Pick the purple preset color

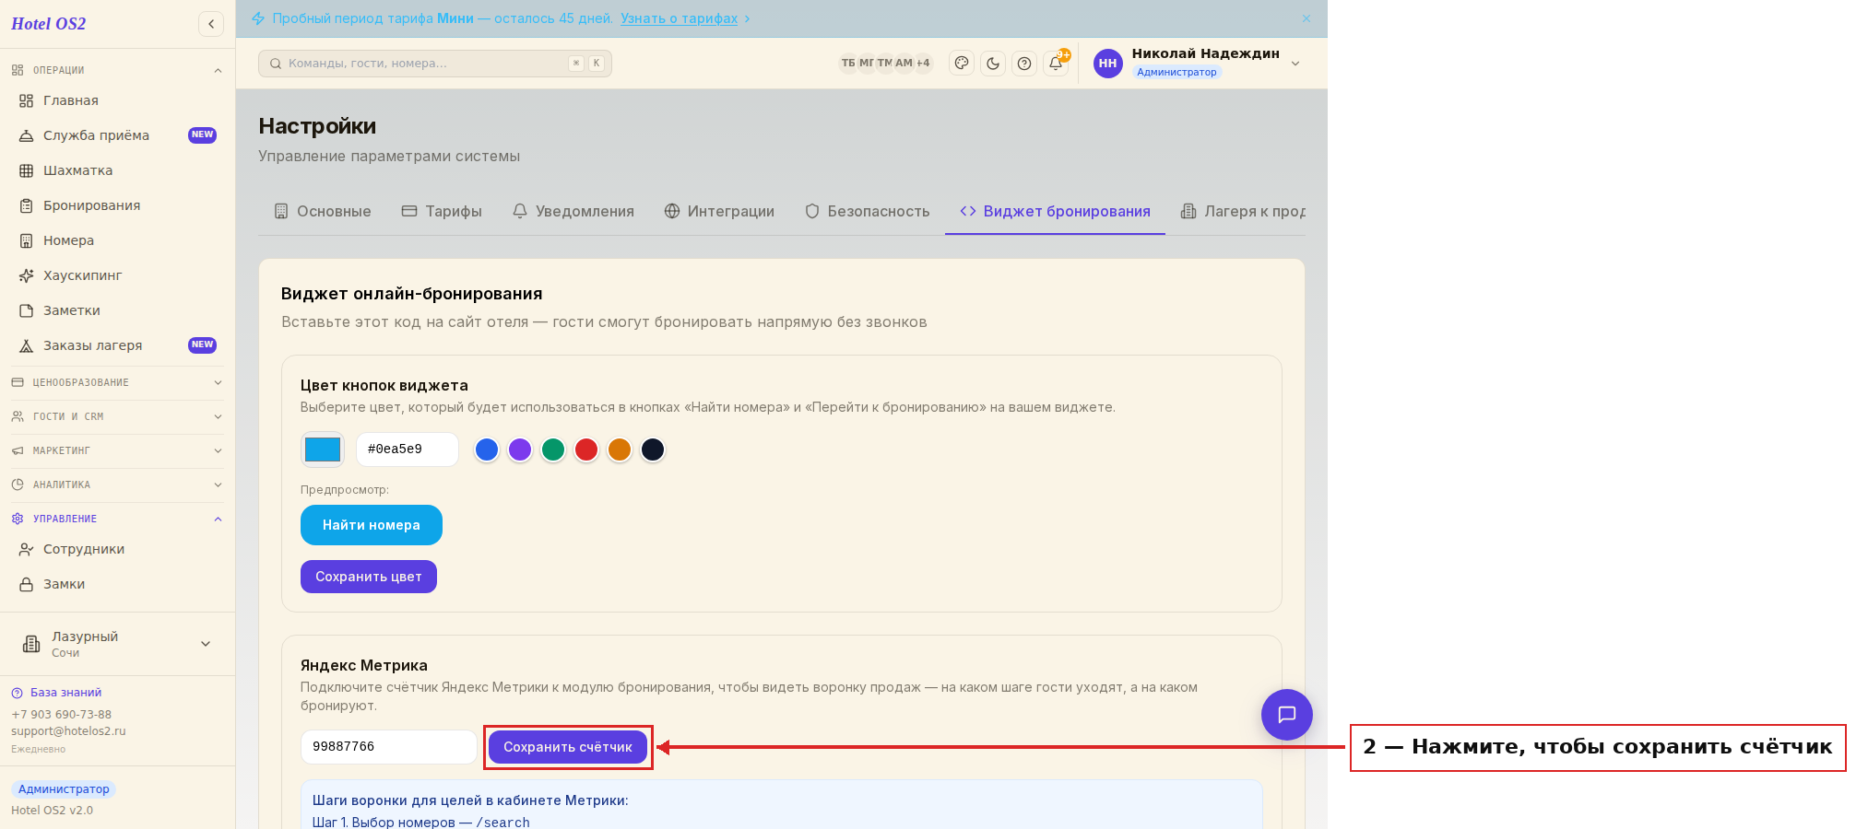pos(520,450)
